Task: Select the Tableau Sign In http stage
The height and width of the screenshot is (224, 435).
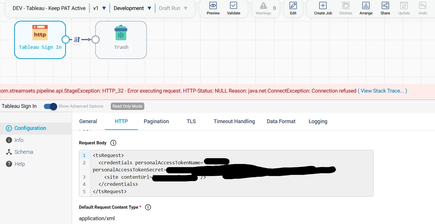Action: [x=40, y=40]
